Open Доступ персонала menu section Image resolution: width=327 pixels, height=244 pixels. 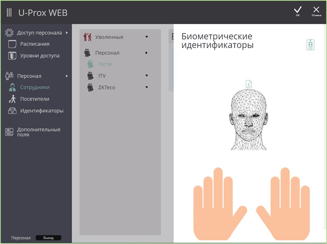(39, 33)
